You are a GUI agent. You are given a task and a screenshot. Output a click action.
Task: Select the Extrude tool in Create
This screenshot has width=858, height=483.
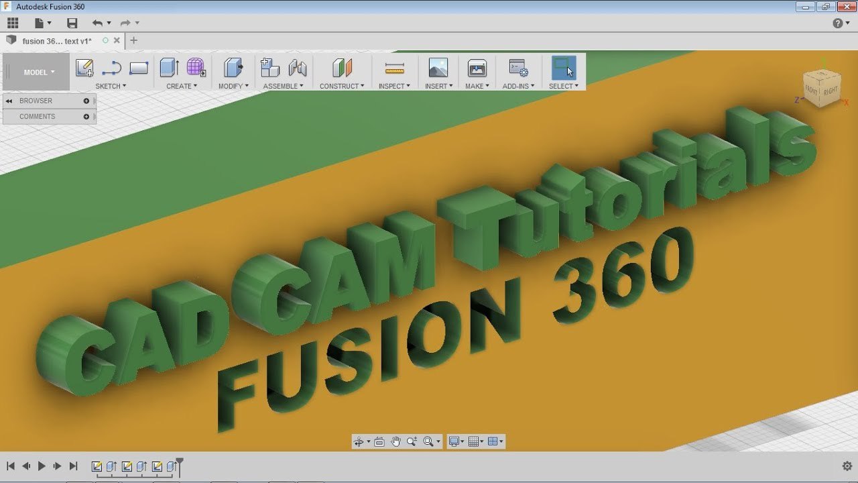pyautogui.click(x=169, y=67)
